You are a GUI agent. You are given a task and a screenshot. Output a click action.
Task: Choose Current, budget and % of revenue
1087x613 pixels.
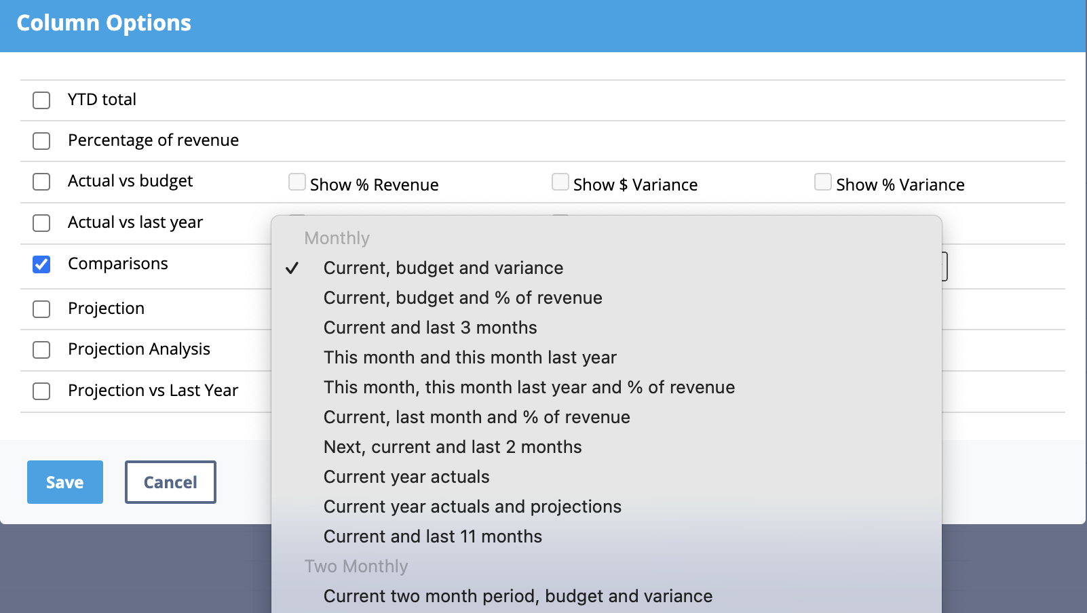[x=463, y=298]
